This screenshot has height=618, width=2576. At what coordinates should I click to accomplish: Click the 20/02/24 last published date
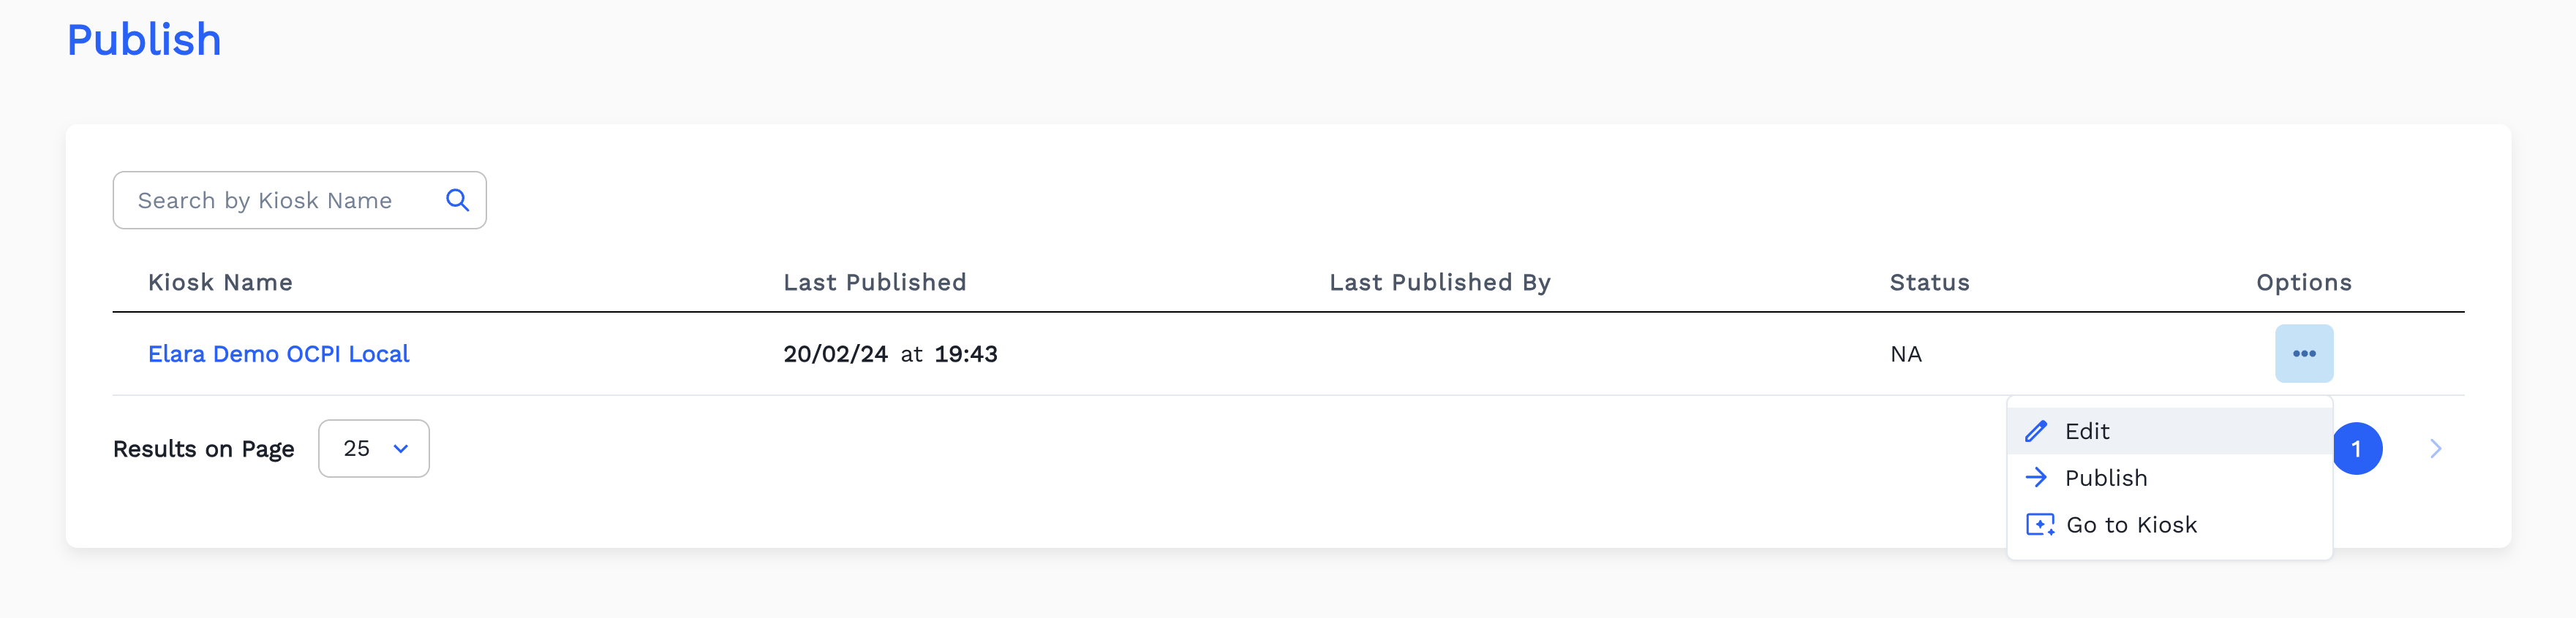click(x=835, y=354)
